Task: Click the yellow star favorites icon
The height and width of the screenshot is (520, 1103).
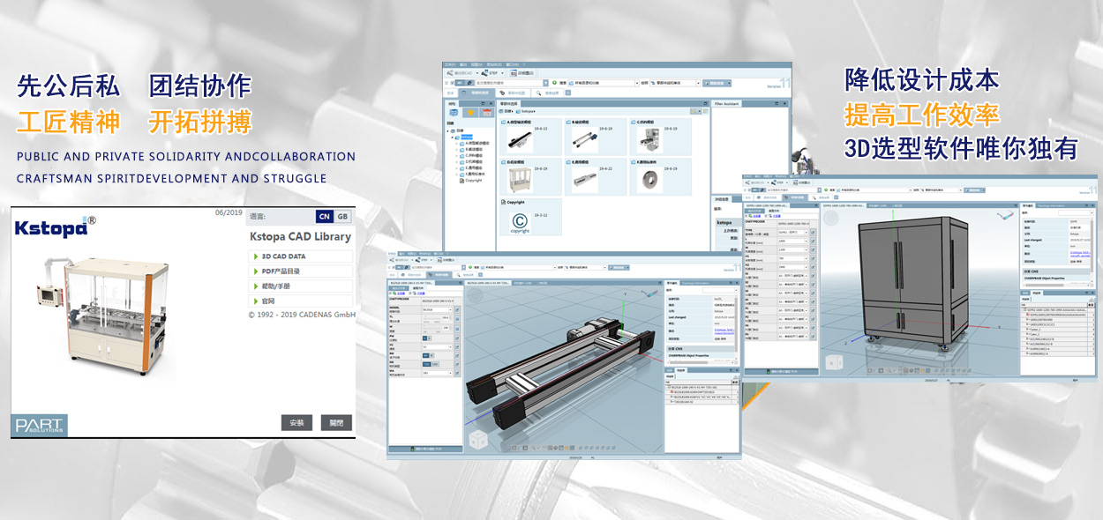Action: pos(469,113)
